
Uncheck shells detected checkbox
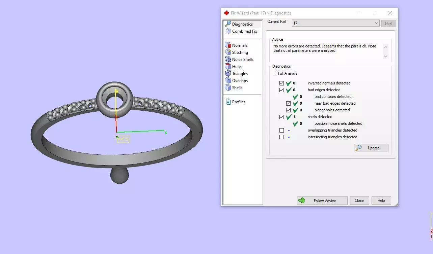tap(282, 117)
